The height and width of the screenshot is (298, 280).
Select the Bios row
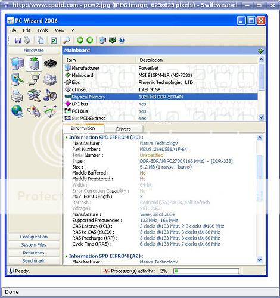tap(160, 82)
